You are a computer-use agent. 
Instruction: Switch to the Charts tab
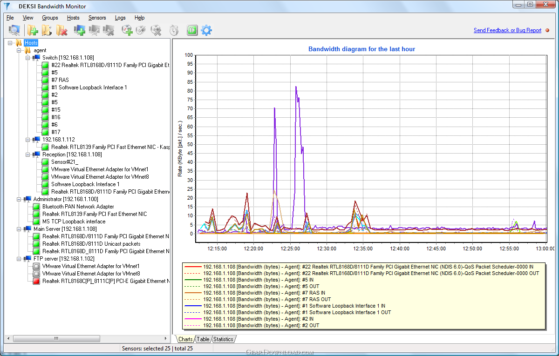coord(185,339)
